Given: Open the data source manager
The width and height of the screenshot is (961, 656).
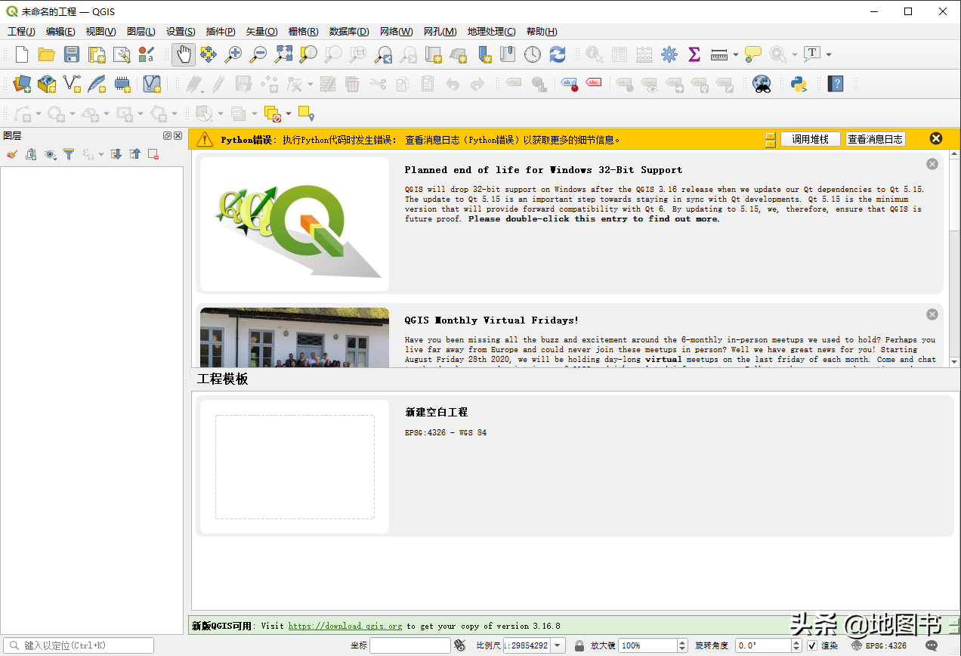Looking at the screenshot, I should point(22,84).
